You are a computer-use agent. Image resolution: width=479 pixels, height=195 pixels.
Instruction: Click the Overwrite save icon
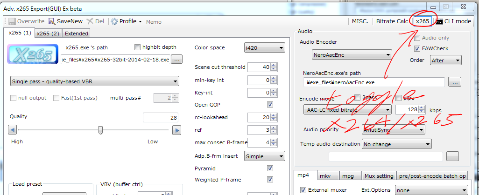point(12,21)
